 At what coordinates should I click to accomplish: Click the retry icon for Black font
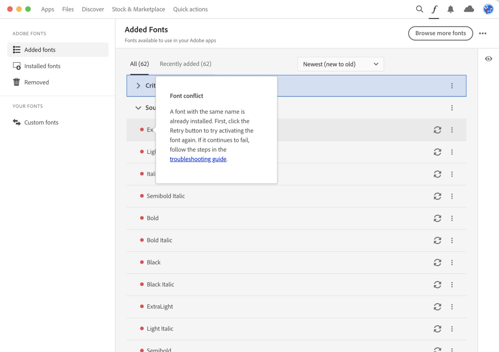click(438, 262)
